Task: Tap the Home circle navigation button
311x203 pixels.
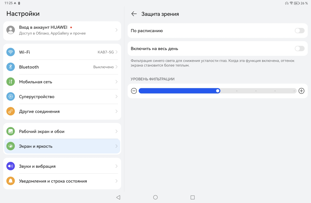Action: [x=155, y=197]
